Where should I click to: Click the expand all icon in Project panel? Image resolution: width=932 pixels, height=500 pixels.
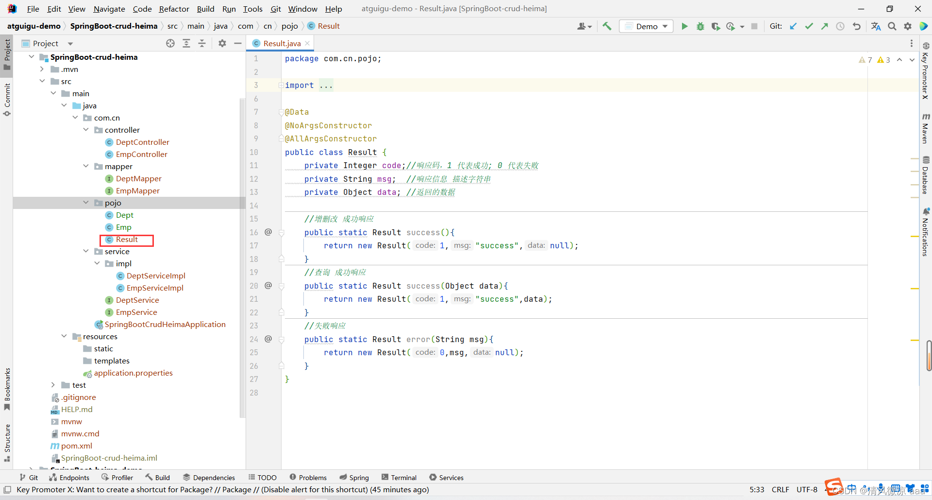(x=186, y=43)
